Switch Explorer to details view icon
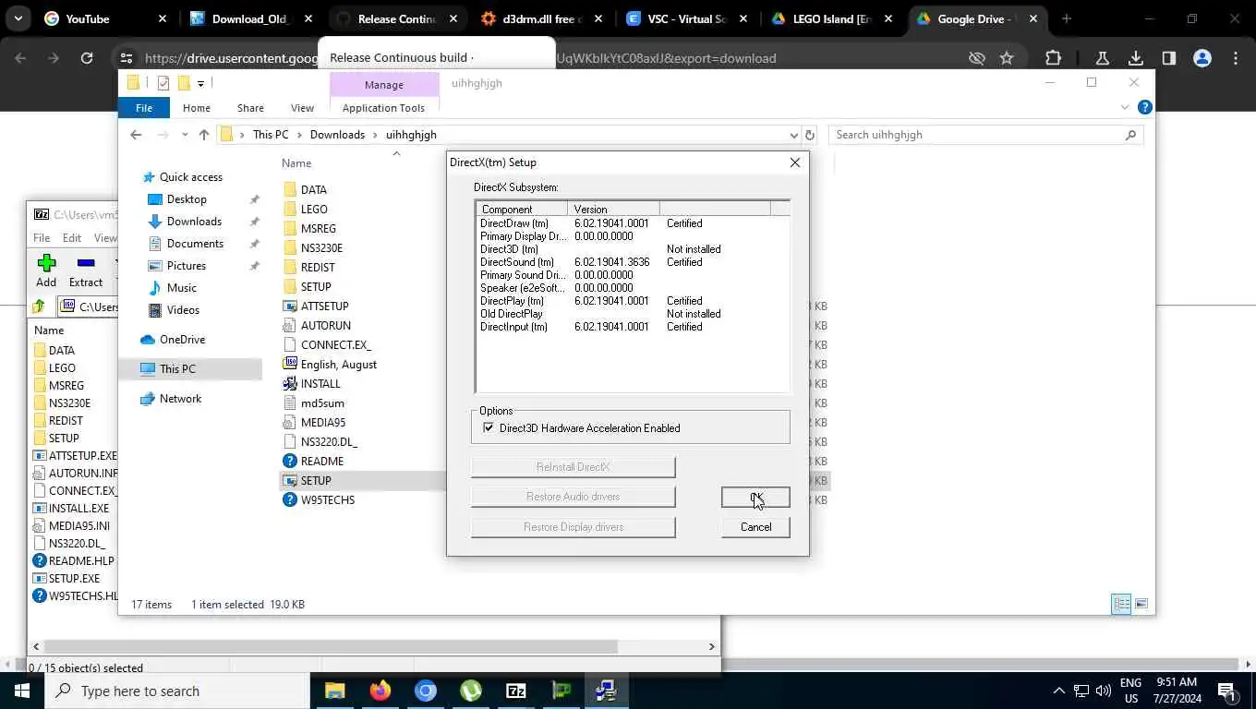This screenshot has height=709, width=1256. tap(1121, 605)
